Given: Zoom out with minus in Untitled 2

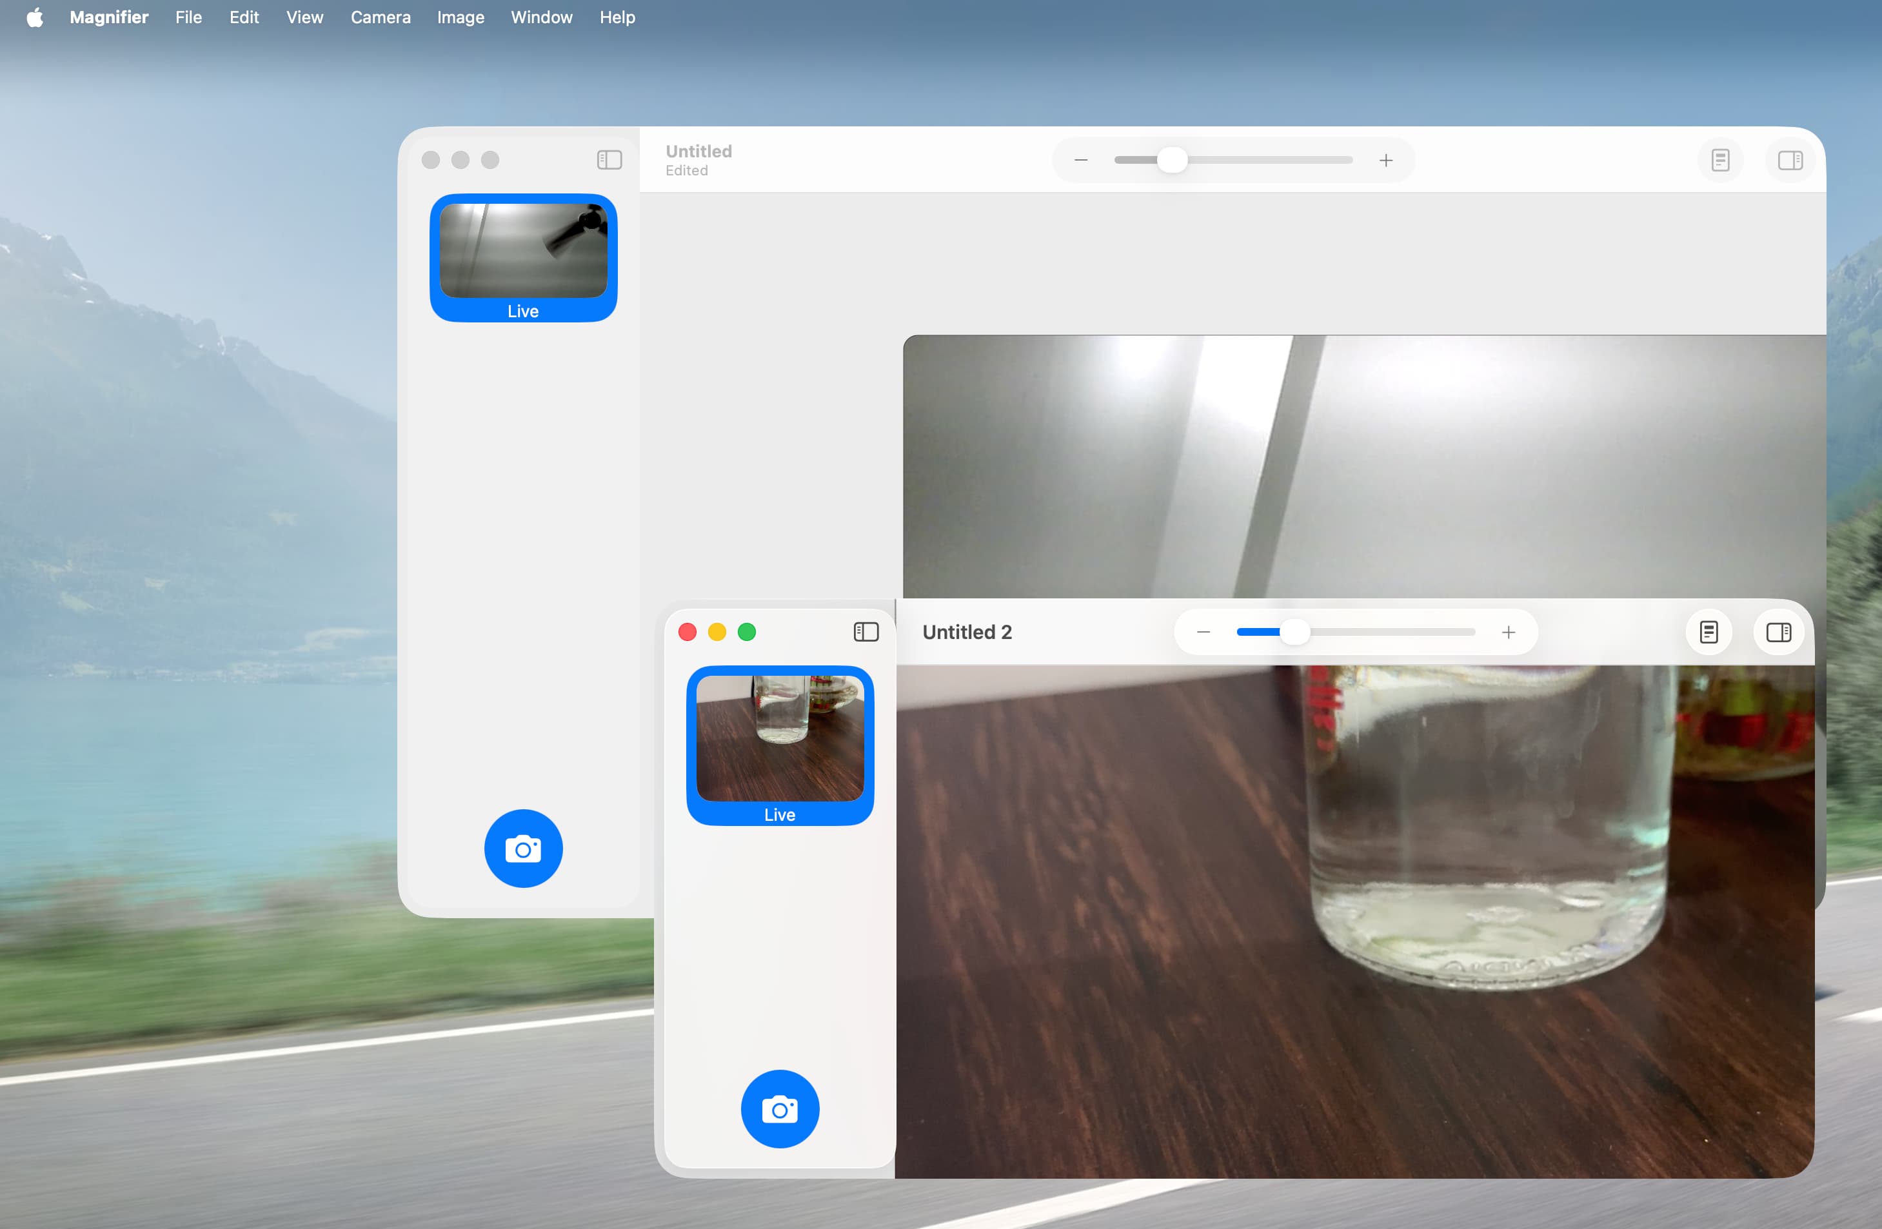Looking at the screenshot, I should point(1203,633).
